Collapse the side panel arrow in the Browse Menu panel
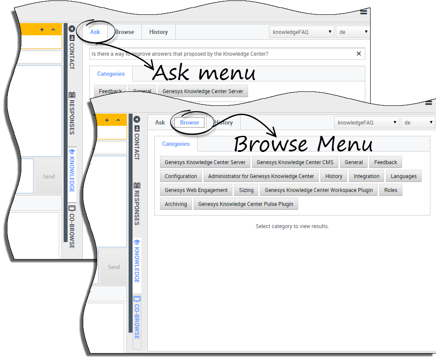This screenshot has width=436, height=357. [137, 119]
